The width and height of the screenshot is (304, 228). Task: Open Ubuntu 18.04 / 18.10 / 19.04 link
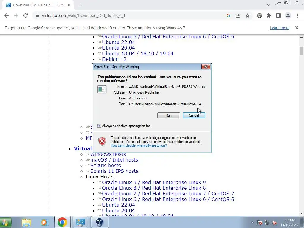pyautogui.click(x=138, y=53)
